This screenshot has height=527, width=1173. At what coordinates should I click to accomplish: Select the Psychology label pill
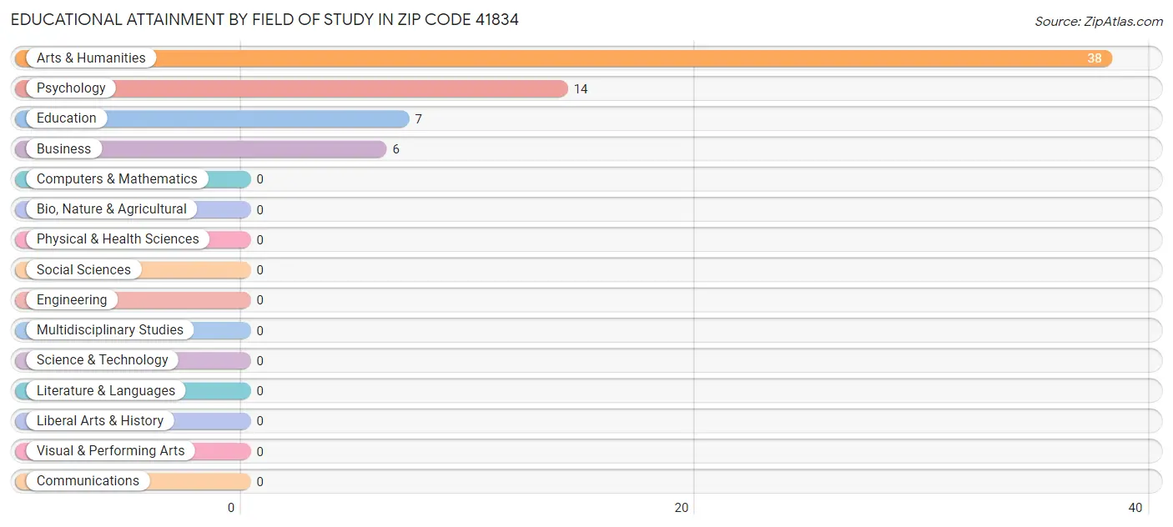click(x=71, y=88)
